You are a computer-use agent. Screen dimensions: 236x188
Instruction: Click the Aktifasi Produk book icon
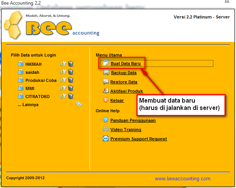106,91
